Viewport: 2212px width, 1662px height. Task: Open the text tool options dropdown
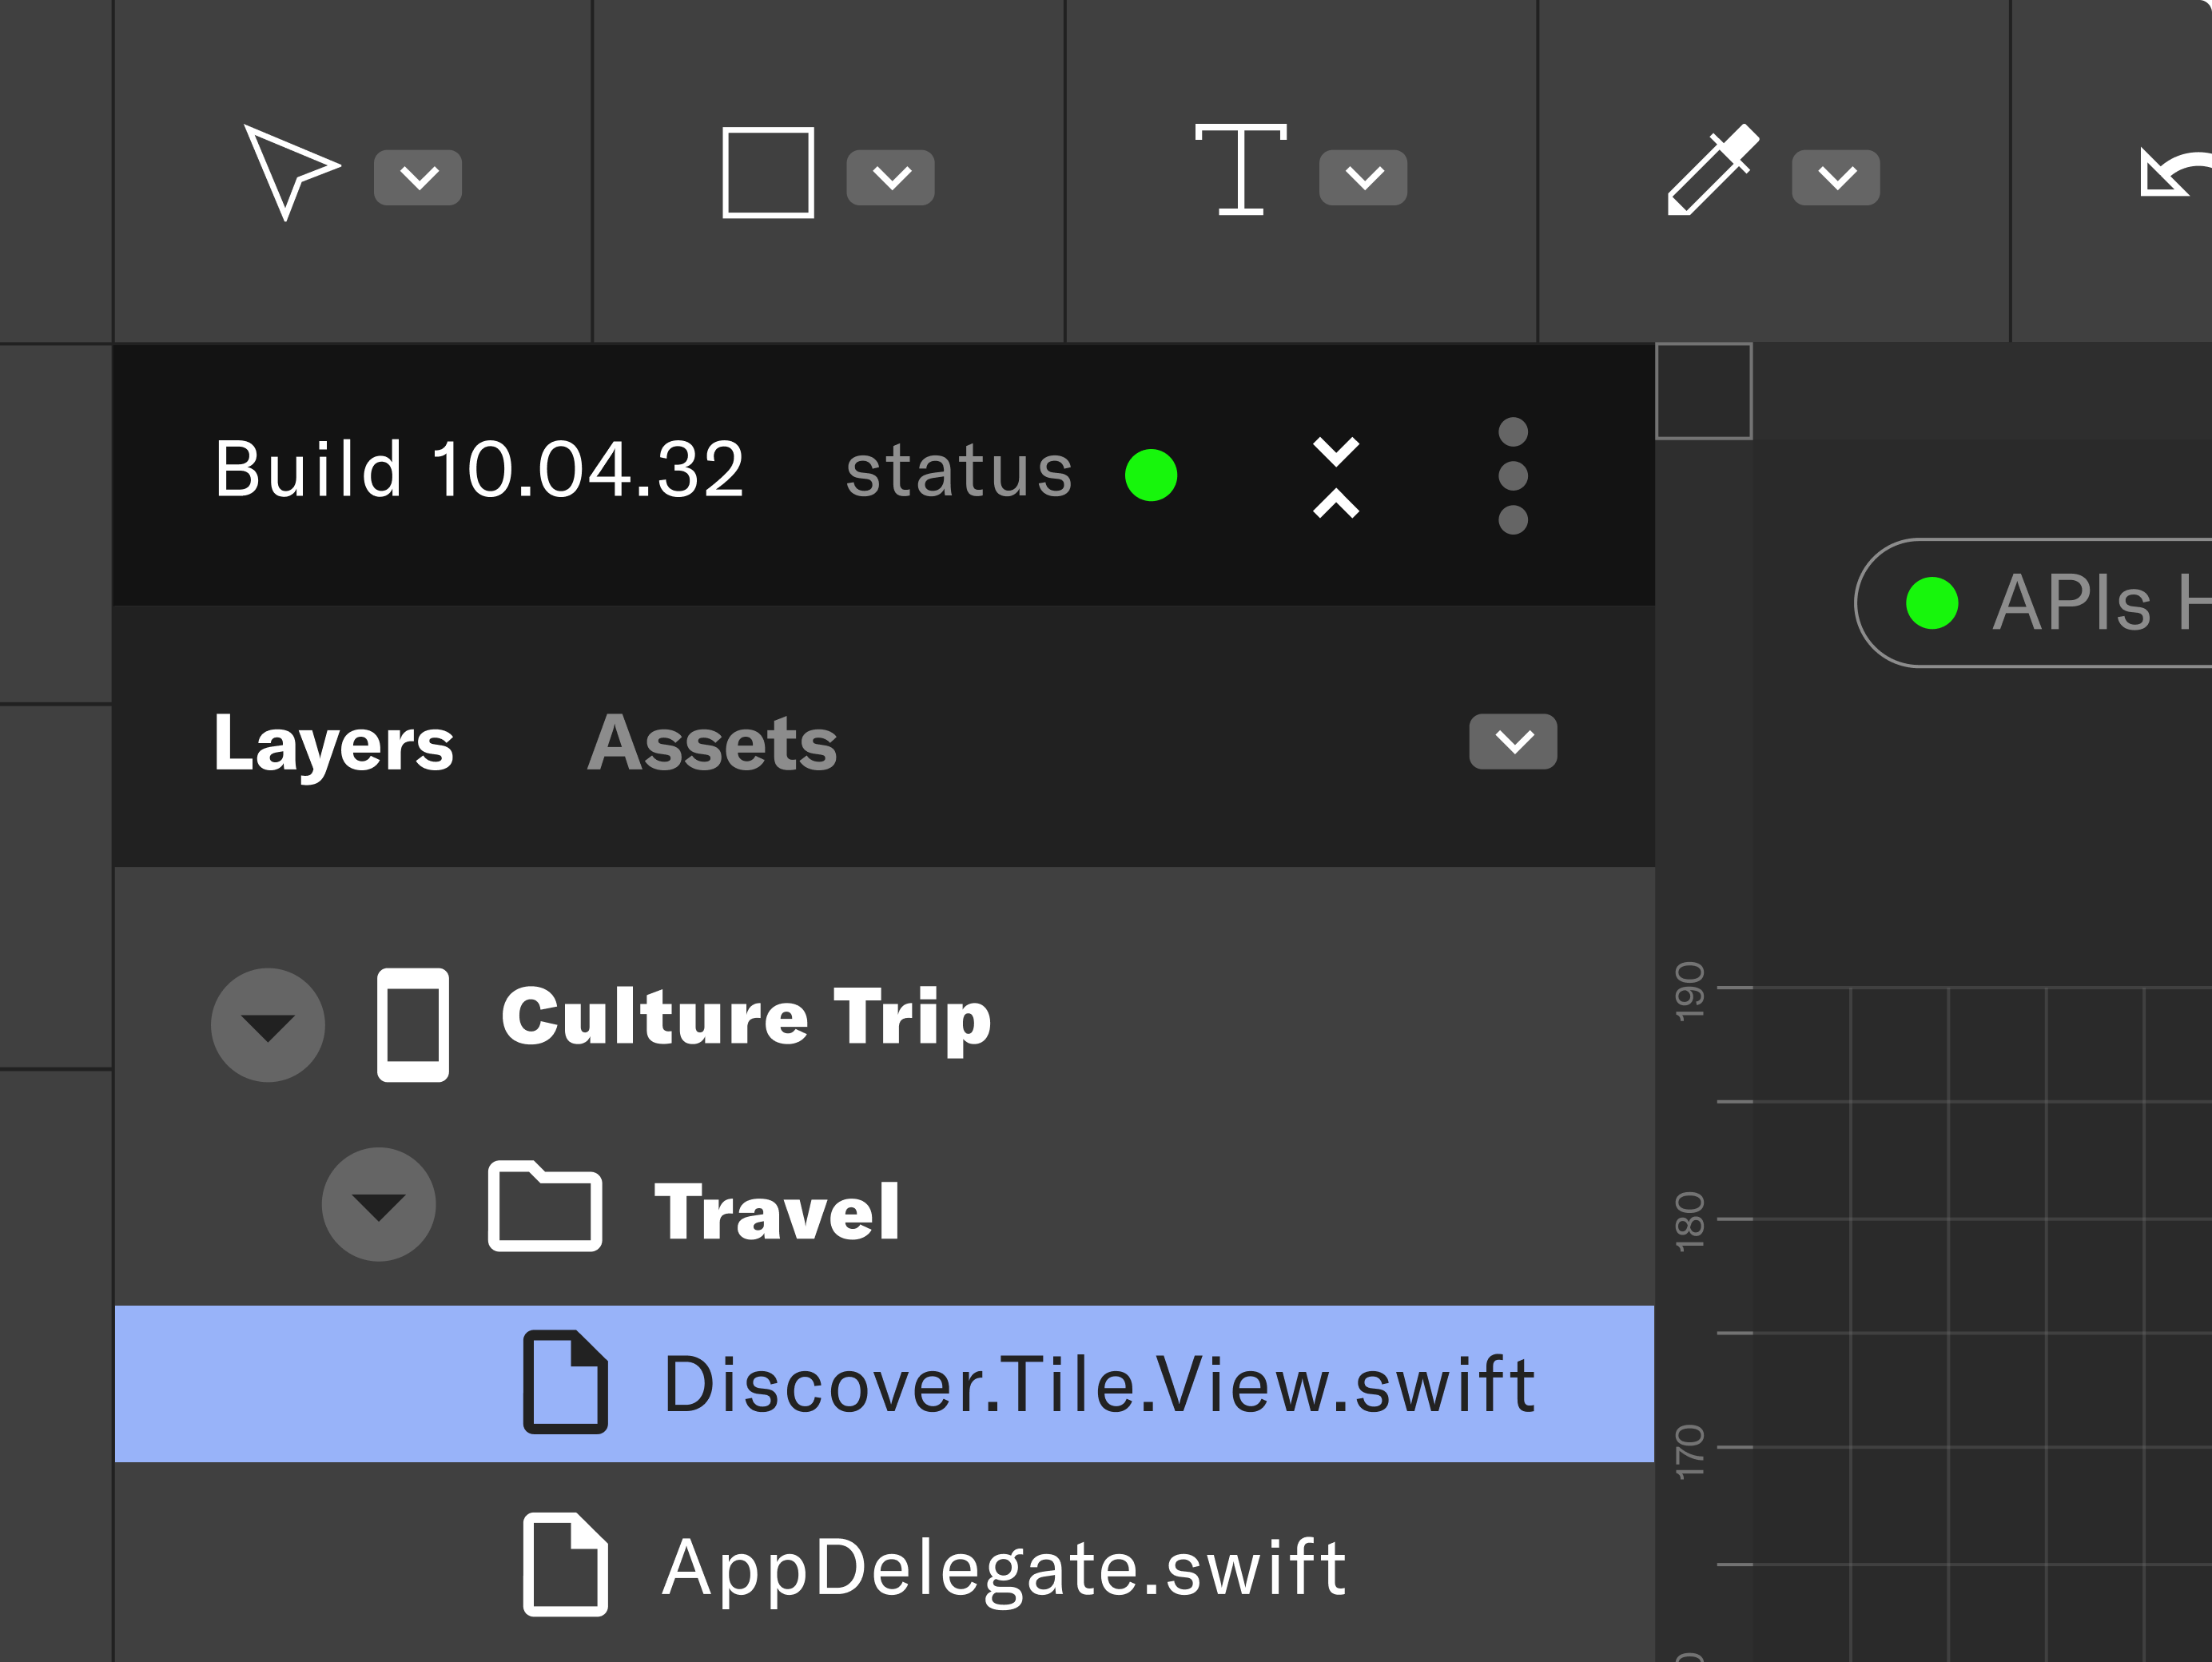coord(1363,178)
